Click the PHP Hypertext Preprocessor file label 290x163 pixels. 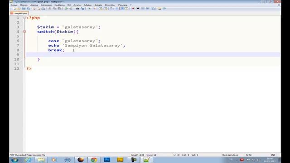pyautogui.click(x=27, y=155)
